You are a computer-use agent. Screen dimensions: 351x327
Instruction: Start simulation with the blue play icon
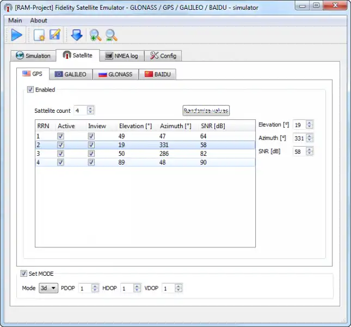tap(16, 35)
